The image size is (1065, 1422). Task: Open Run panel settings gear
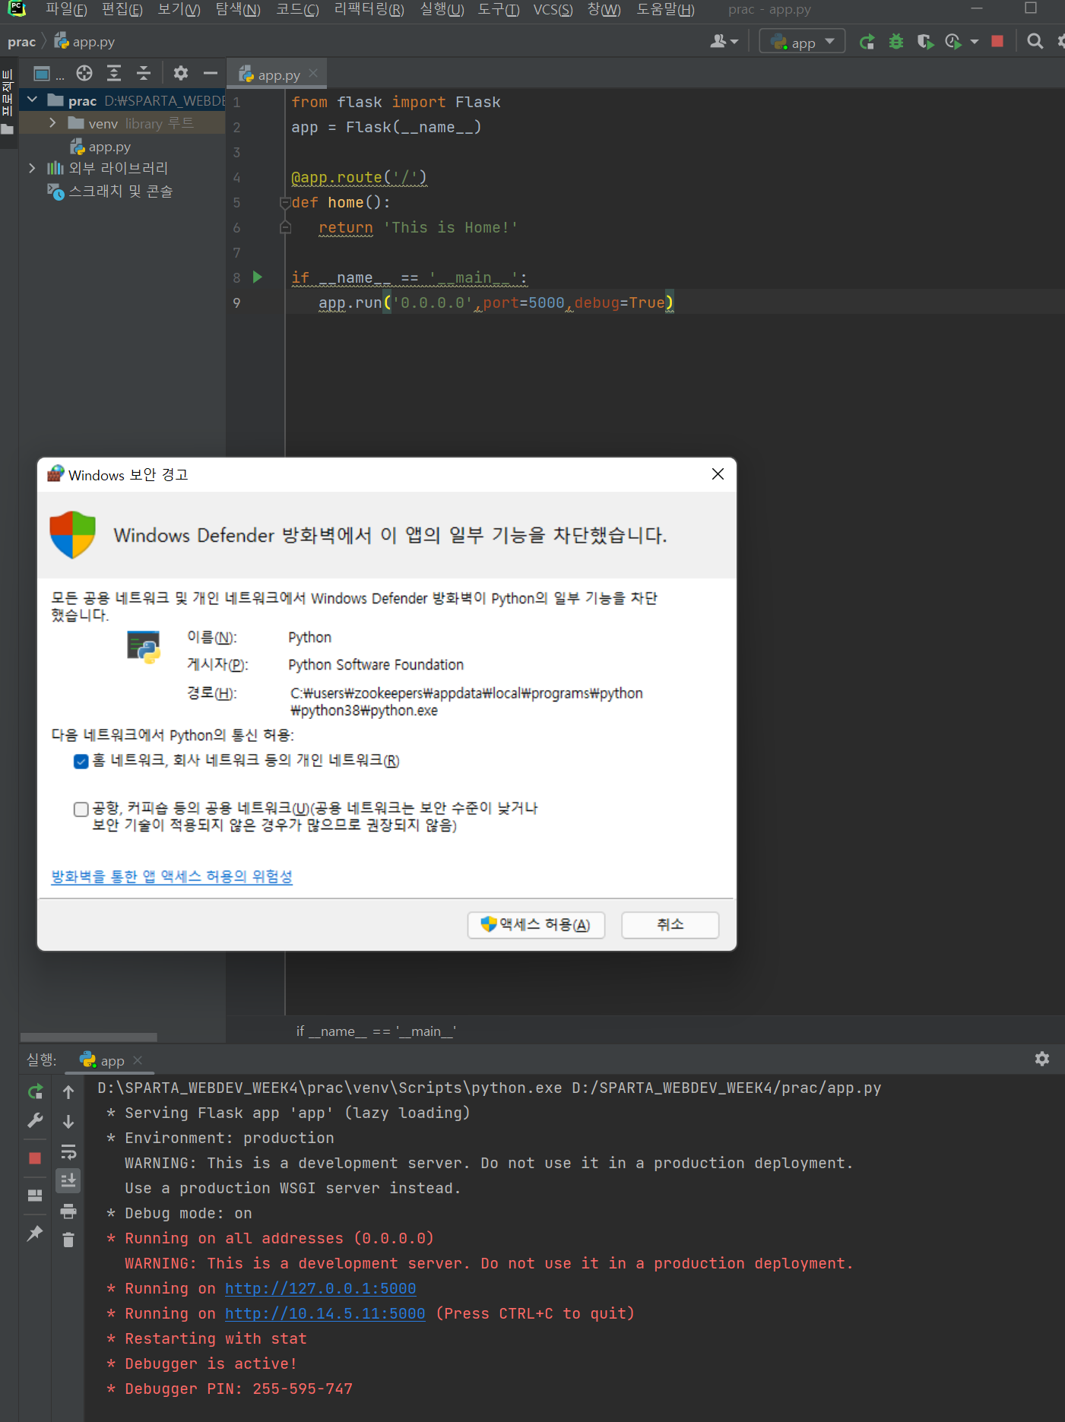(1042, 1059)
